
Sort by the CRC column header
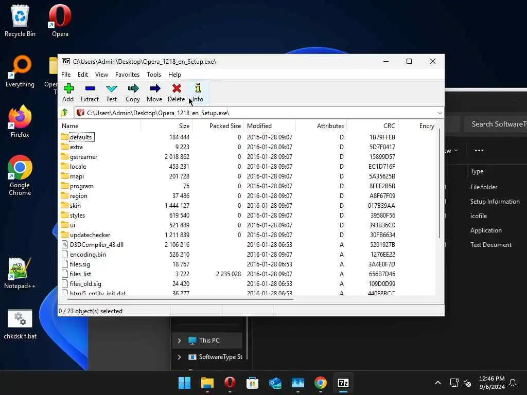(x=373, y=126)
